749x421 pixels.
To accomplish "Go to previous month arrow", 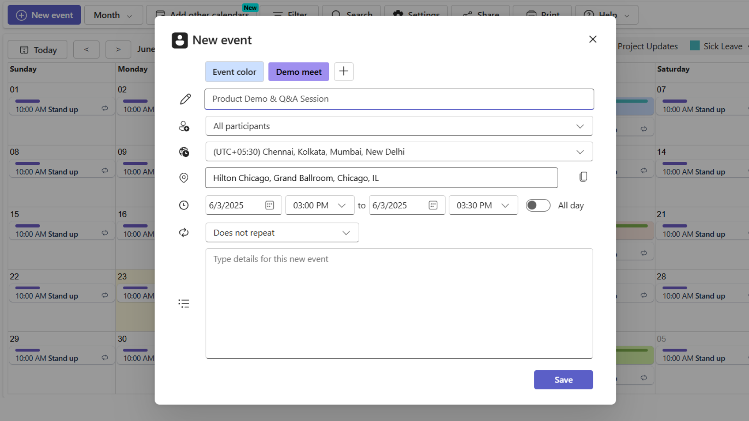I will (x=86, y=50).
